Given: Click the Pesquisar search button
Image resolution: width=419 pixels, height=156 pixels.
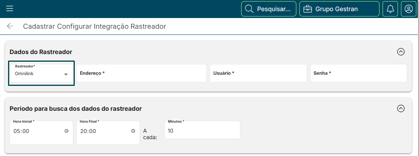Looking at the screenshot, I should click(268, 9).
